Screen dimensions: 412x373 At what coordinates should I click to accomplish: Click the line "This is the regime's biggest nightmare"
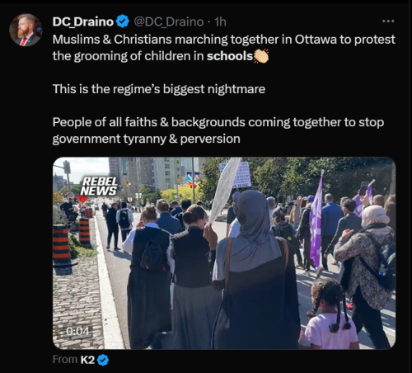click(x=159, y=89)
